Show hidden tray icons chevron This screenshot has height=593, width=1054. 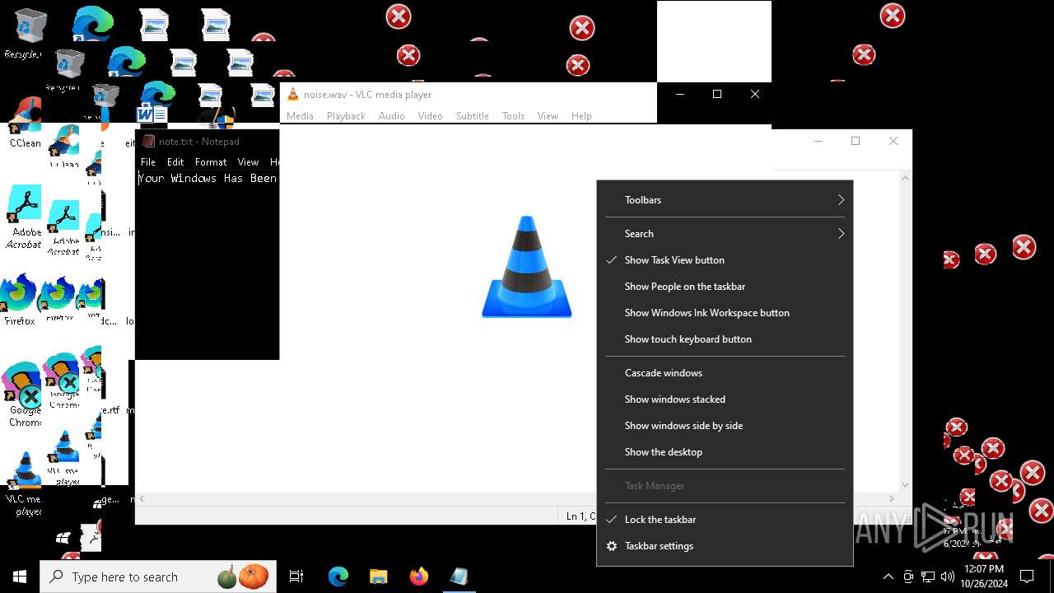point(888,577)
